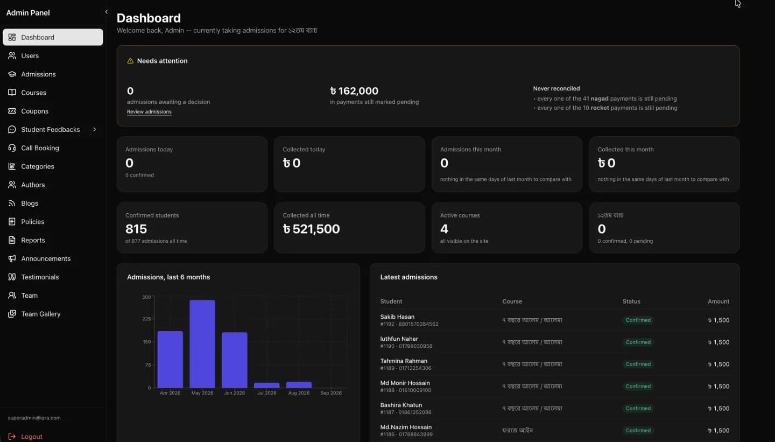Click the Team Gallery images icon
The image size is (775, 442).
(x=12, y=314)
